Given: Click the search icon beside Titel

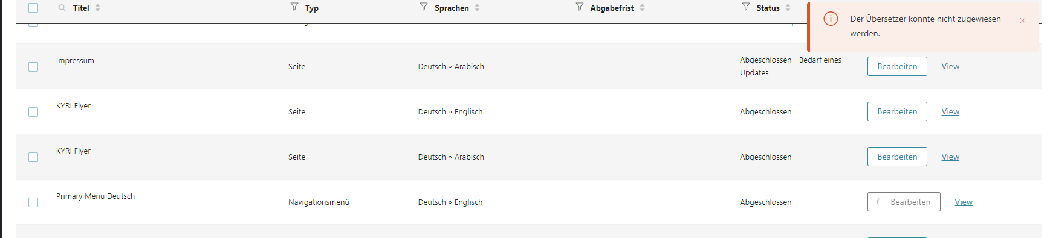Looking at the screenshot, I should [x=62, y=8].
